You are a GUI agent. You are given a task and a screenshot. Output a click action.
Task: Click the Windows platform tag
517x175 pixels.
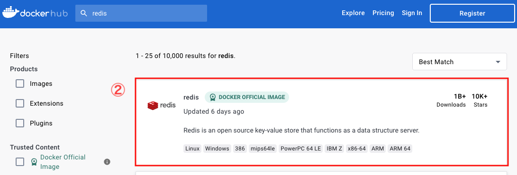218,149
